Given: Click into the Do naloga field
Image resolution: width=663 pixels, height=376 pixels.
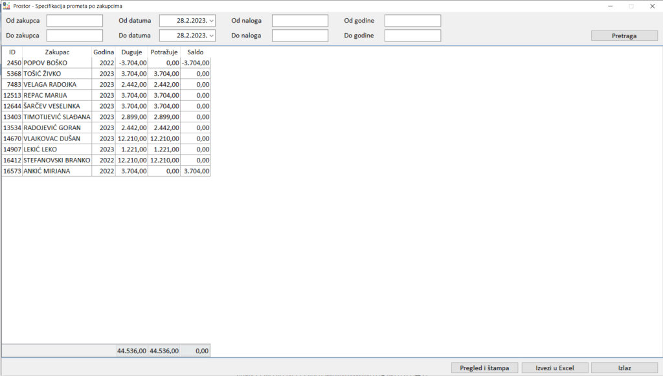Looking at the screenshot, I should [300, 36].
